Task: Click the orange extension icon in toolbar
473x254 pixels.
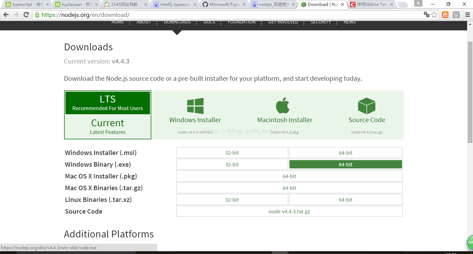Action: pyautogui.click(x=445, y=15)
